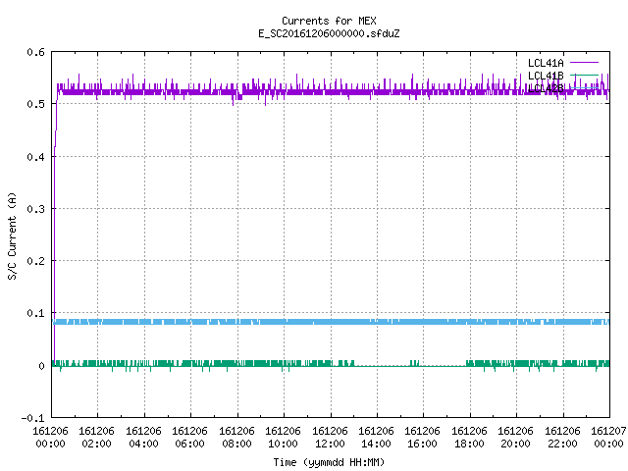The width and height of the screenshot is (628, 471).
Task: Click the y-axis label 'S/C Current (A)'
Action: click(x=12, y=235)
